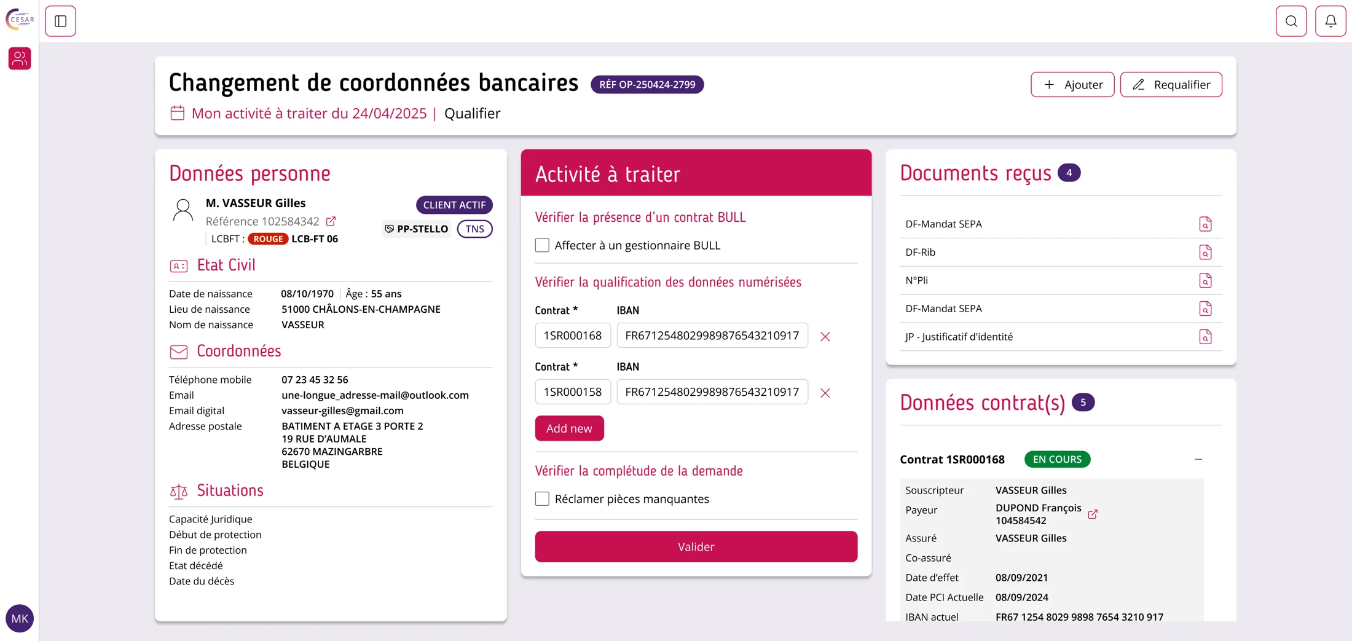Image resolution: width=1352 pixels, height=641 pixels.
Task: Click the phone number 07 23 45 32 56
Action: tap(315, 380)
